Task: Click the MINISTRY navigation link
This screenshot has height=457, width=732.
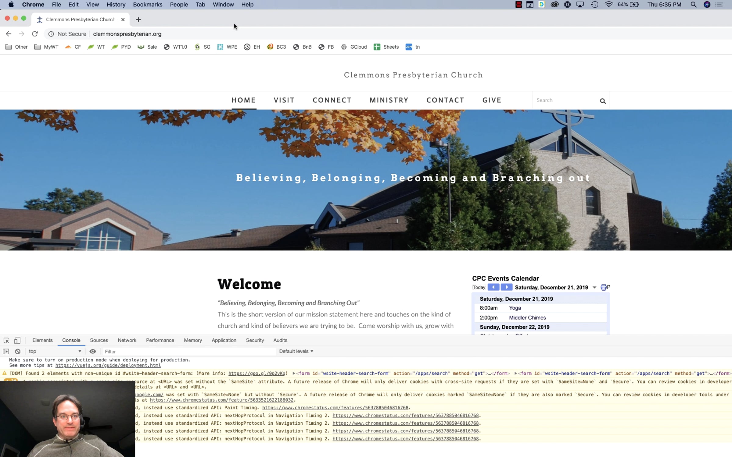Action: coord(389,100)
